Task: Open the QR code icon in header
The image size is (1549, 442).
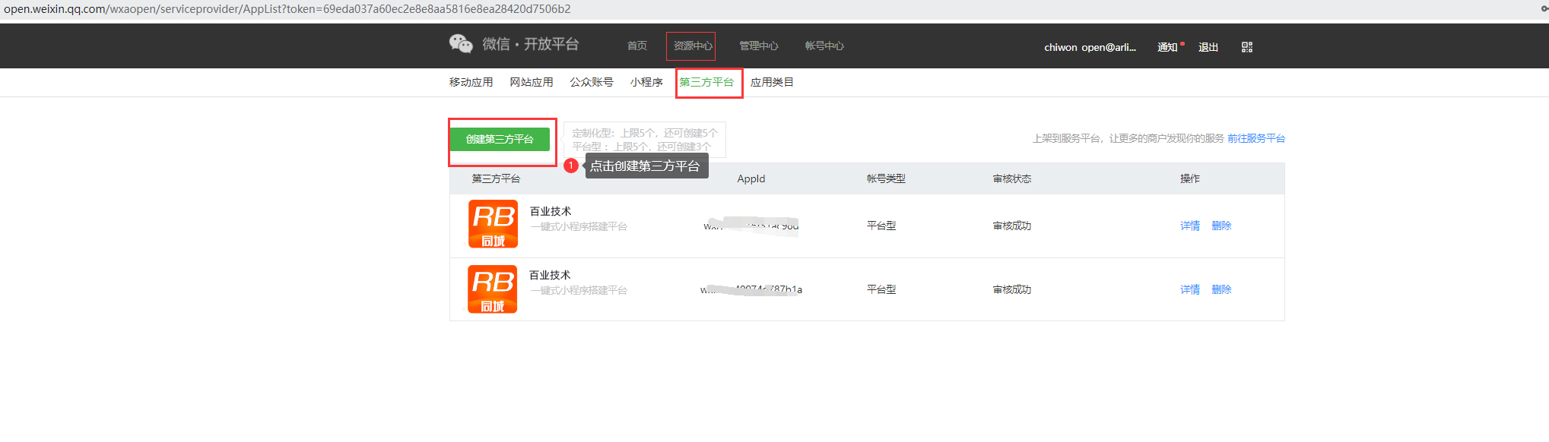Action: (x=1246, y=47)
